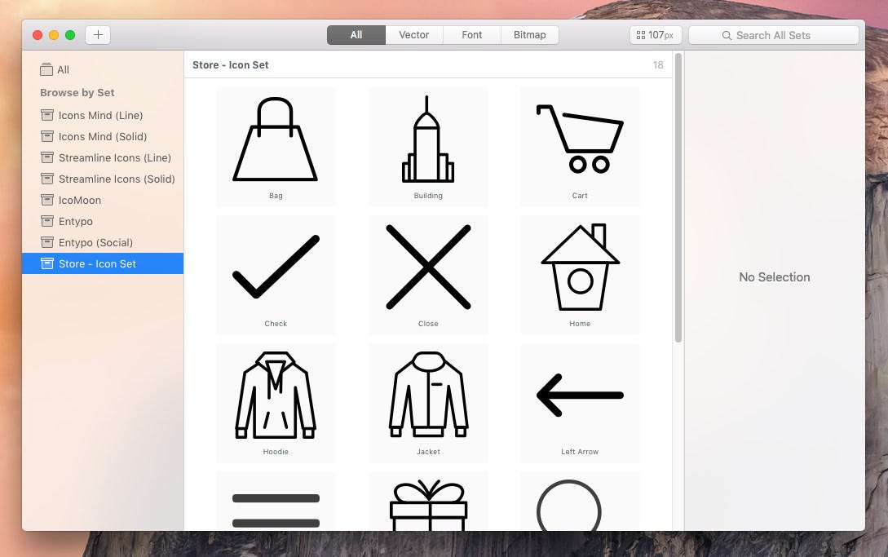The height and width of the screenshot is (557, 888).
Task: Click the No Selection placeholder text
Action: (x=774, y=277)
